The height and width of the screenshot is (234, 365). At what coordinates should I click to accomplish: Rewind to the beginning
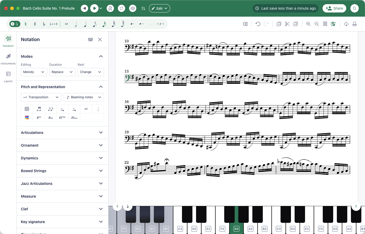point(84,8)
